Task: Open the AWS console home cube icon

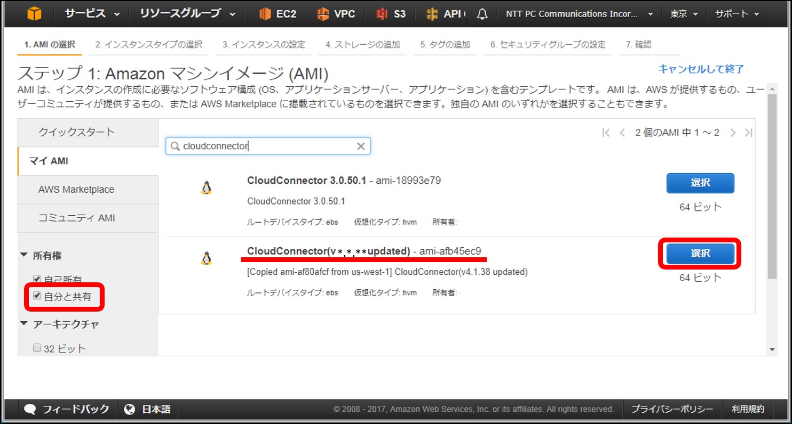Action: point(34,14)
